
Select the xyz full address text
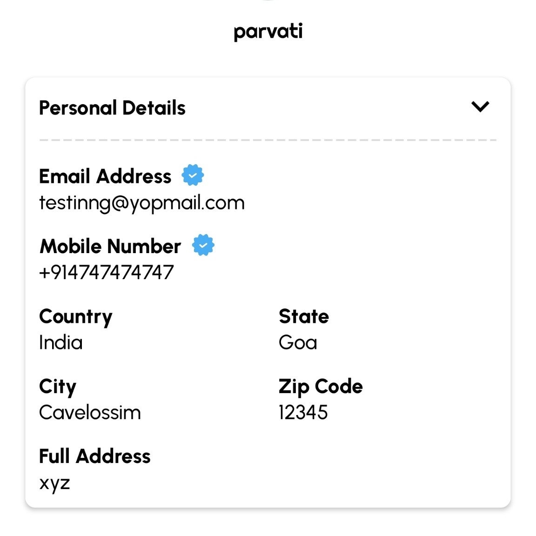click(54, 482)
